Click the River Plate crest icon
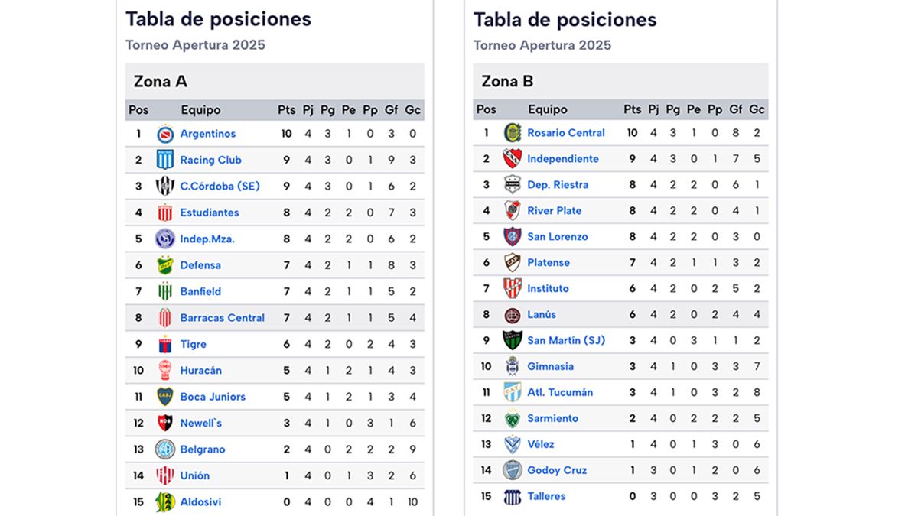 click(513, 211)
